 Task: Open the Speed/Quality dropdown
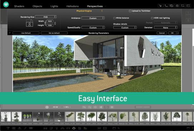coord(93,27)
